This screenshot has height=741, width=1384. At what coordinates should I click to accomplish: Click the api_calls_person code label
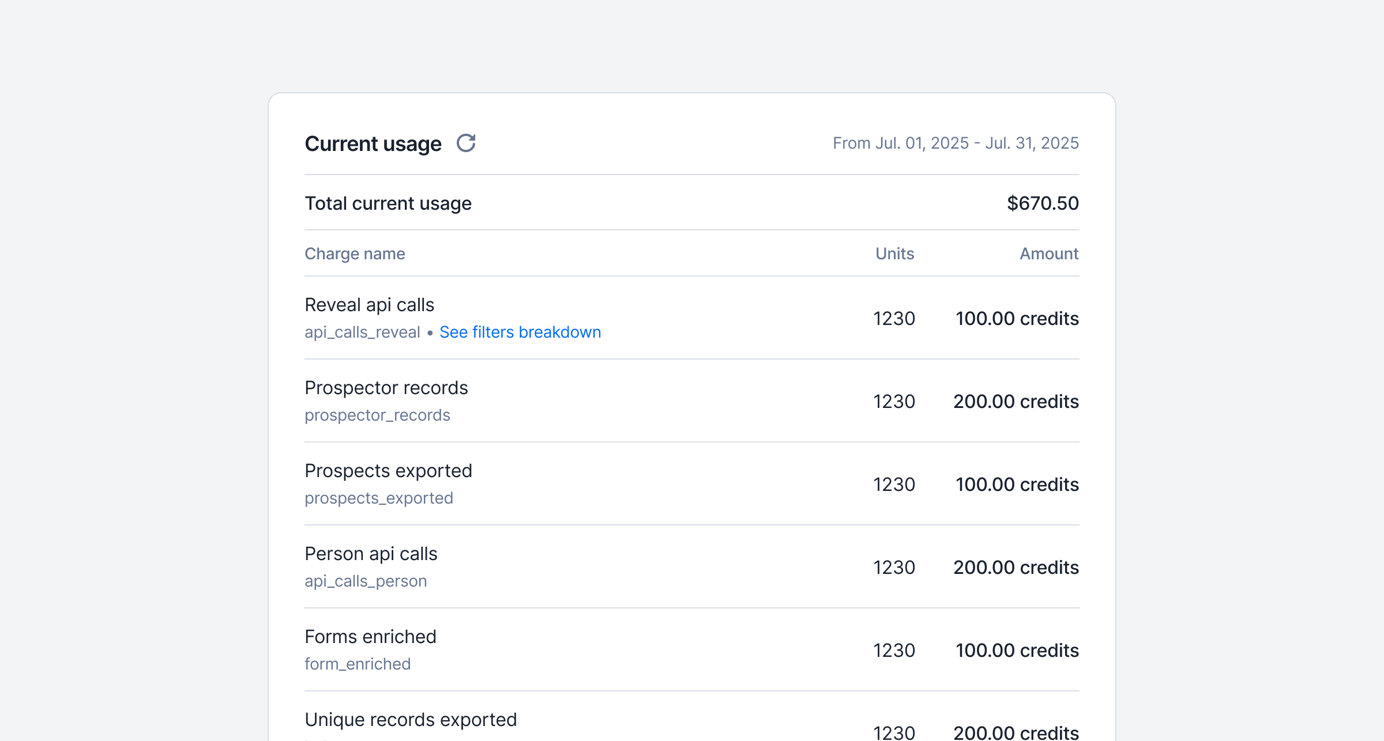point(366,581)
